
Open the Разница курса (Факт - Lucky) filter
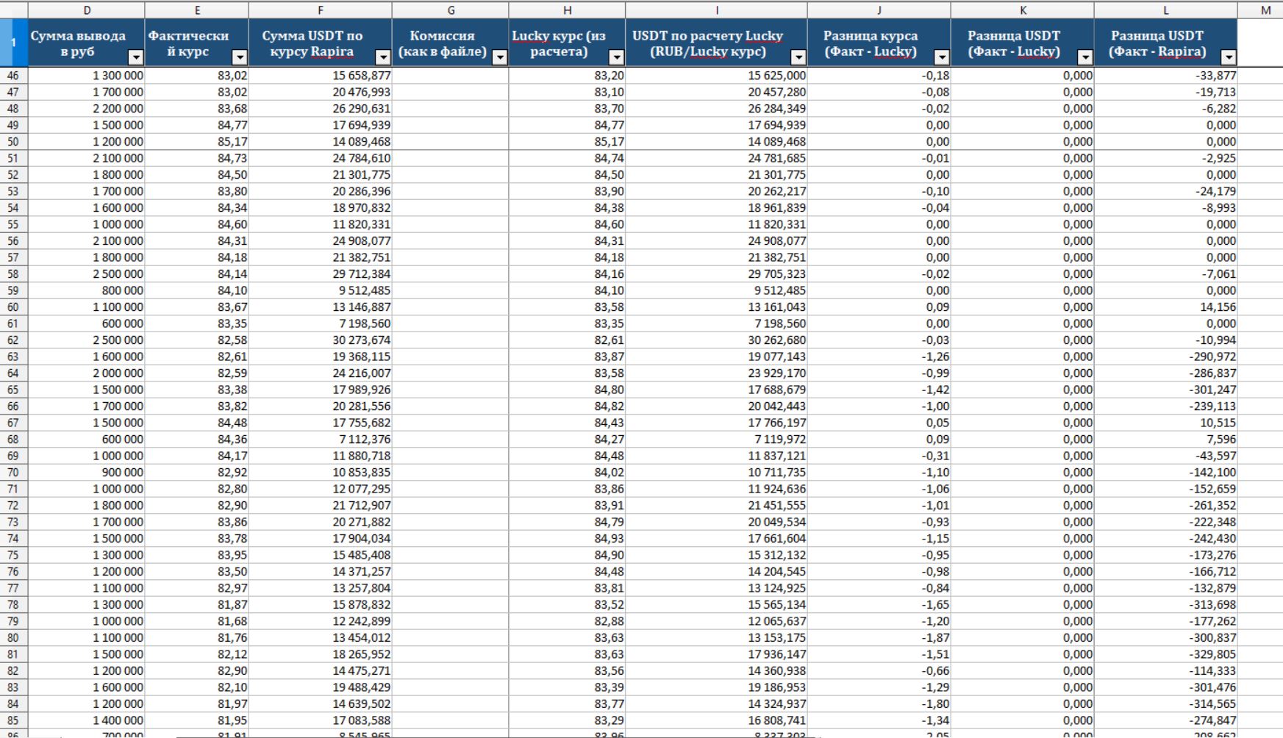click(x=942, y=57)
